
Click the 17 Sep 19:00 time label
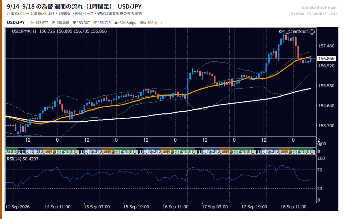[x=254, y=207]
